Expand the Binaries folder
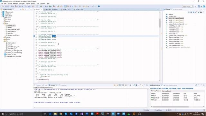The image size is (206, 116). pos(3,18)
